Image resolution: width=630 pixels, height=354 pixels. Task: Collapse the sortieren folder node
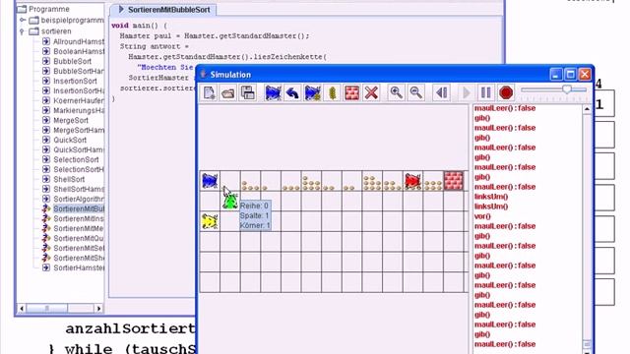[x=23, y=31]
